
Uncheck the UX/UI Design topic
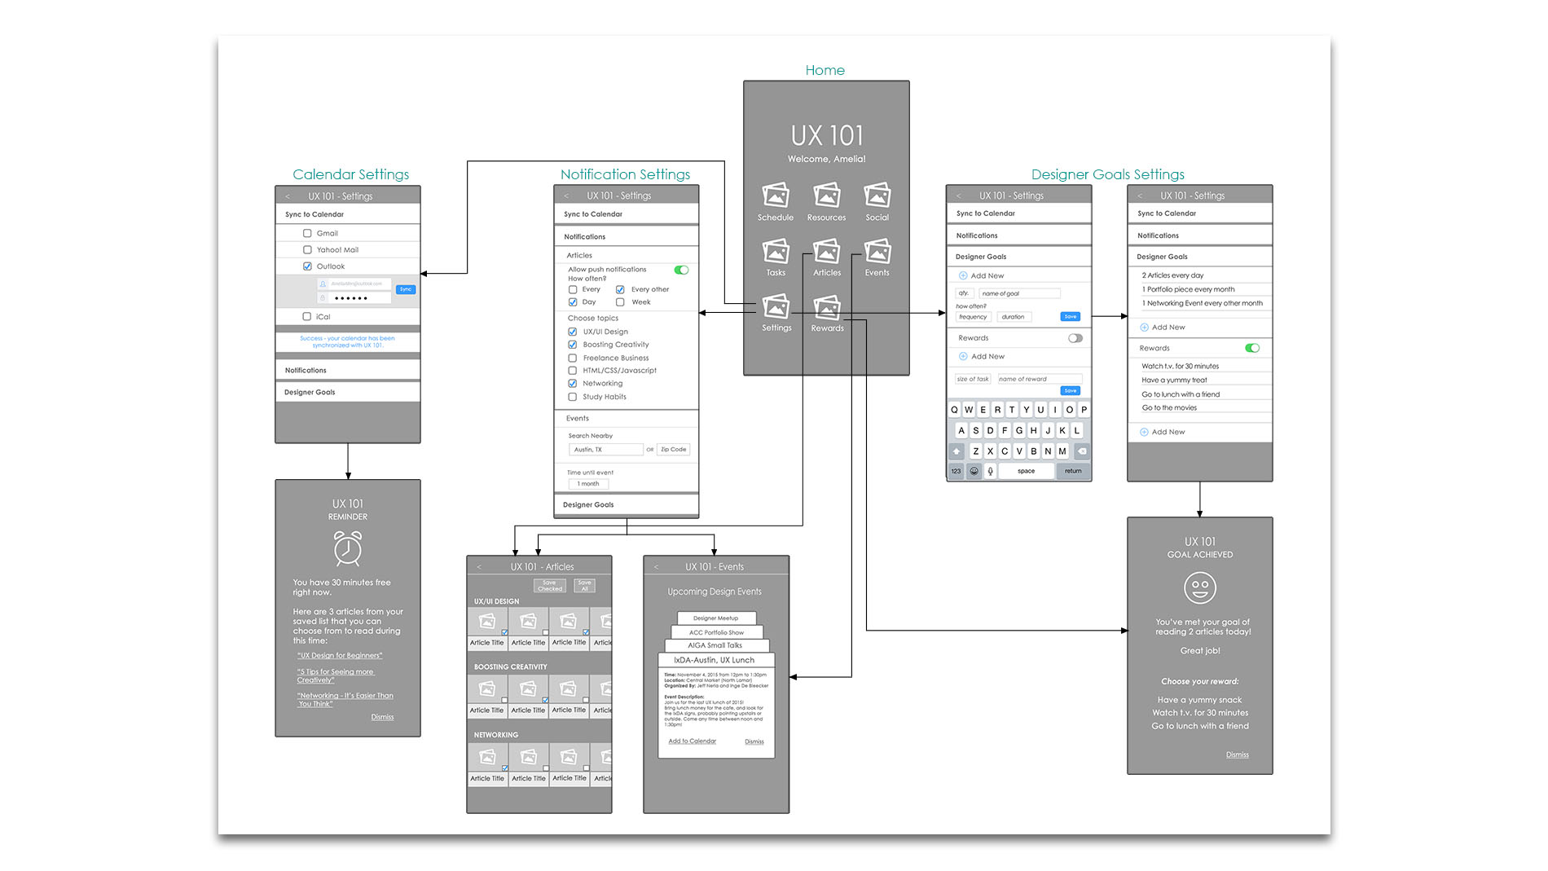coord(573,332)
